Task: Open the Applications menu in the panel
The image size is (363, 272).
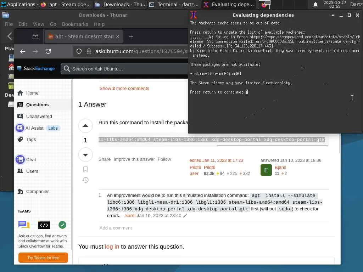Action: (x=19, y=4)
